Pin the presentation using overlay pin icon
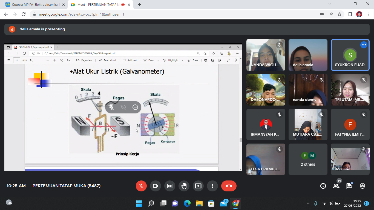 point(111,107)
